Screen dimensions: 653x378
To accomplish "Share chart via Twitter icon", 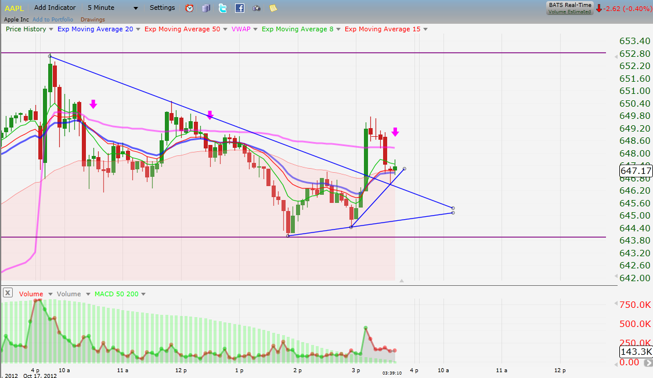I will 223,8.
